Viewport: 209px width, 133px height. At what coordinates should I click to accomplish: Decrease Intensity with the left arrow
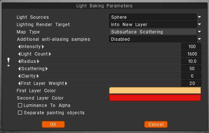[x=19, y=47]
